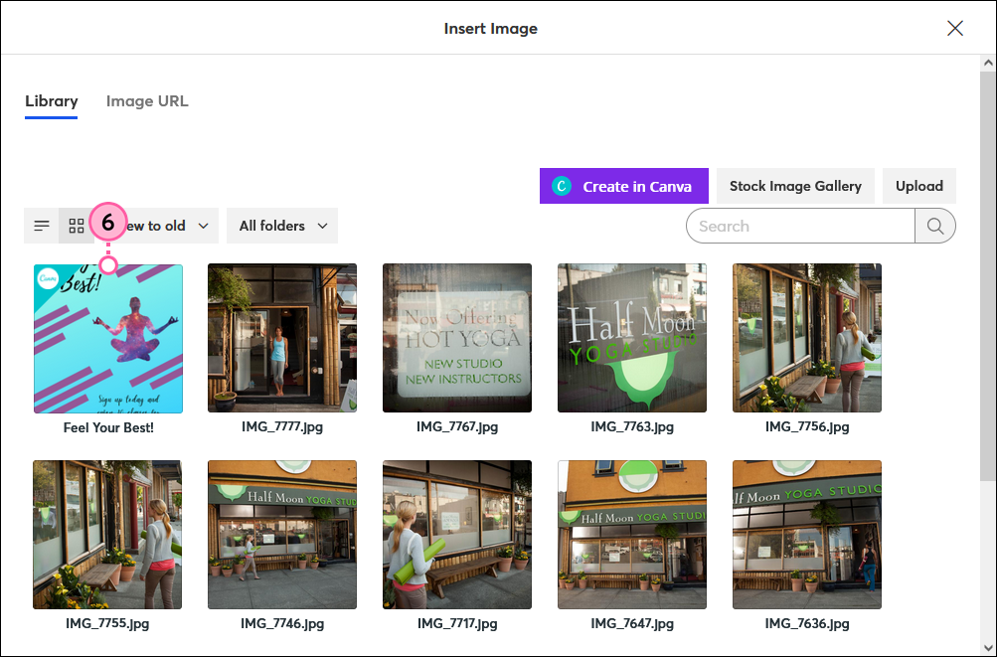
Task: Switch to list view layout
Action: coord(42,226)
